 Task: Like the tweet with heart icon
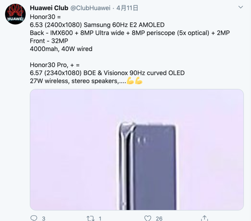point(148,218)
